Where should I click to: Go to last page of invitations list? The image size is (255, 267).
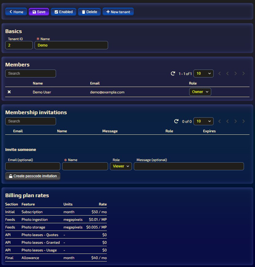click(x=243, y=121)
